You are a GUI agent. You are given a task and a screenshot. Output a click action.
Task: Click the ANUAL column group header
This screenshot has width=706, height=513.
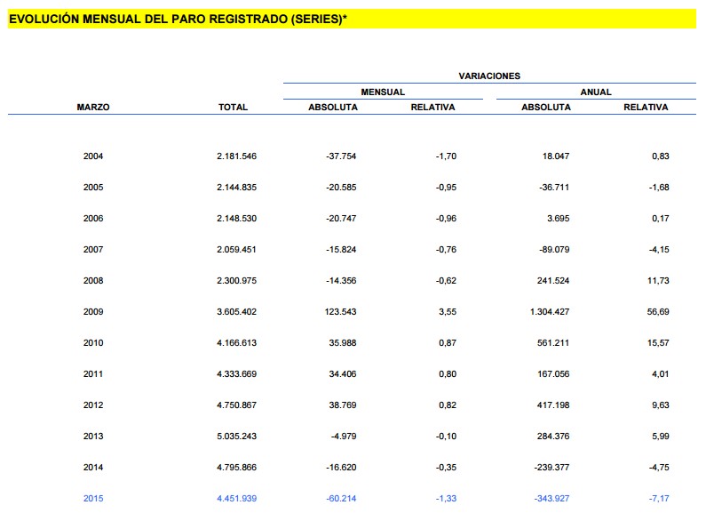pyautogui.click(x=596, y=92)
